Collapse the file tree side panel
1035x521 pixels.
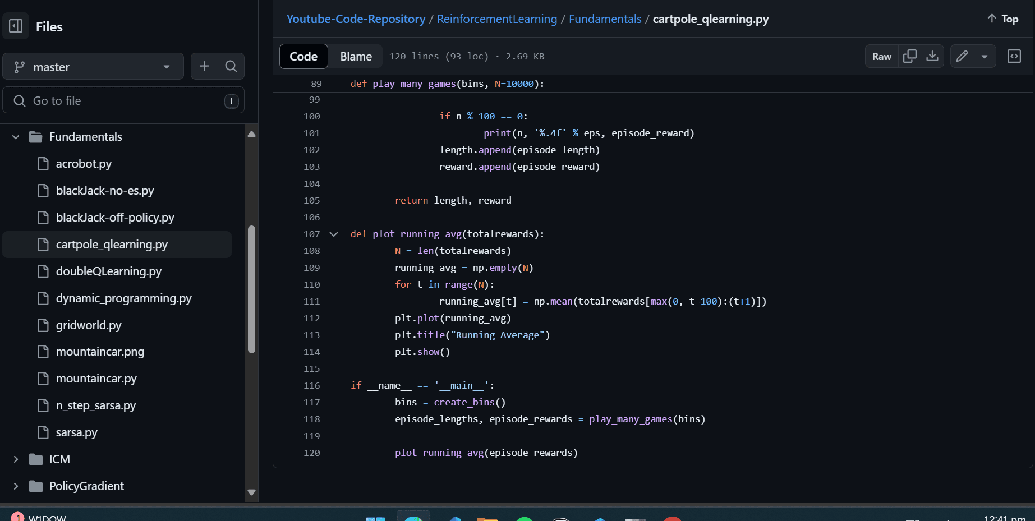[x=16, y=26]
